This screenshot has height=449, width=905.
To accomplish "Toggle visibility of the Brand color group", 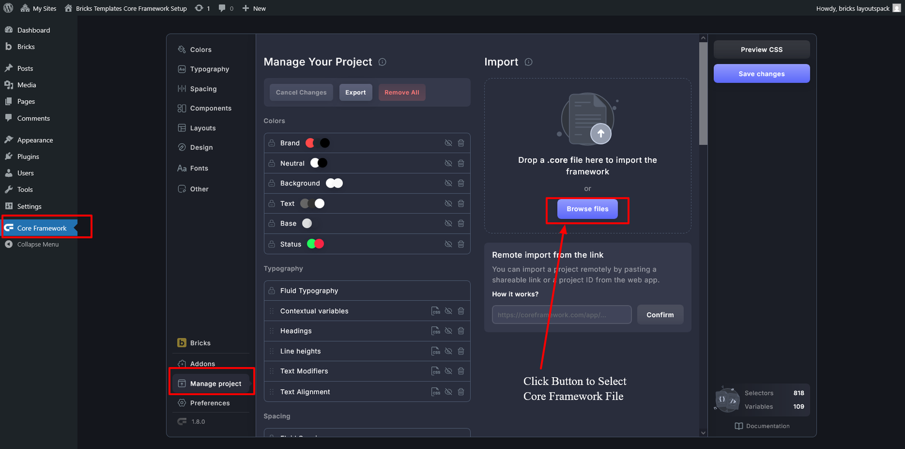I will (x=448, y=143).
